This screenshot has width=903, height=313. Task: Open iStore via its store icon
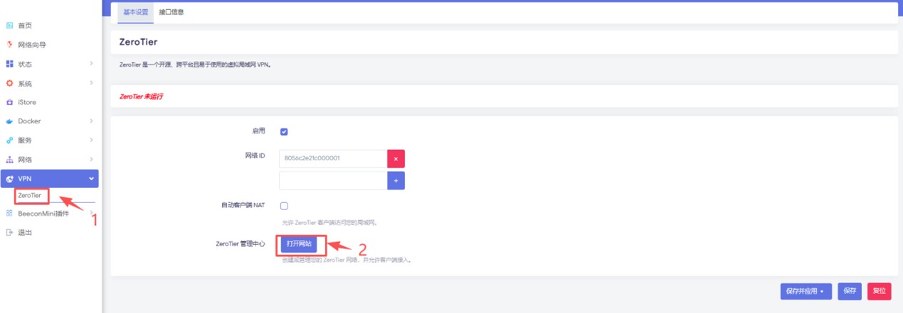(10, 102)
